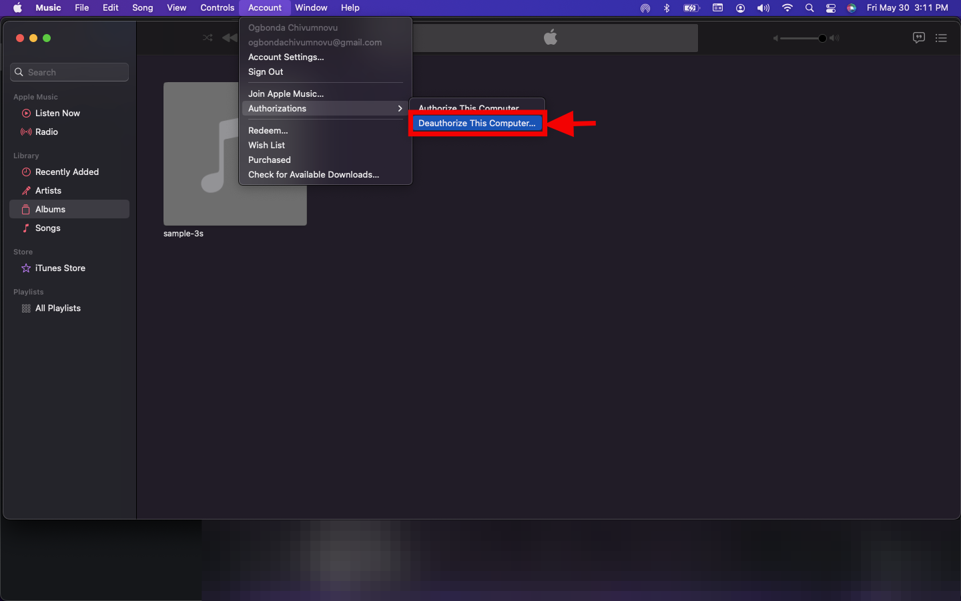Open the iTunes Store
The height and width of the screenshot is (601, 961).
[x=60, y=268]
